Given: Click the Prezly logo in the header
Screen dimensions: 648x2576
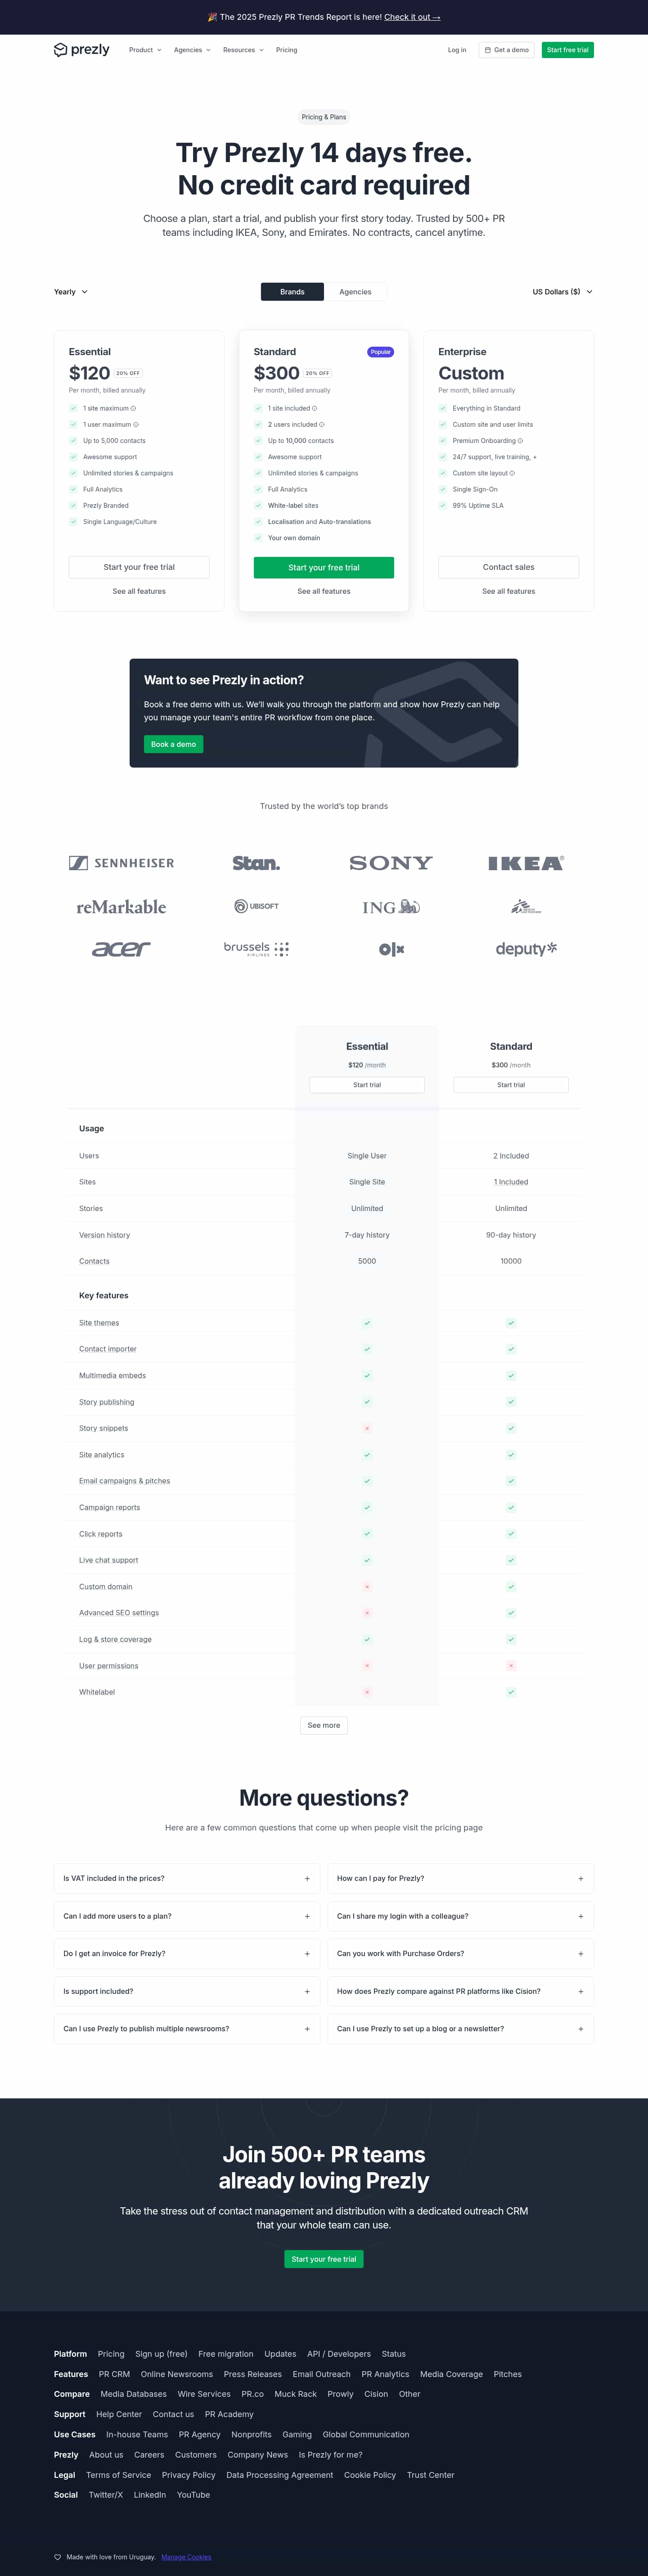Looking at the screenshot, I should click(x=81, y=50).
